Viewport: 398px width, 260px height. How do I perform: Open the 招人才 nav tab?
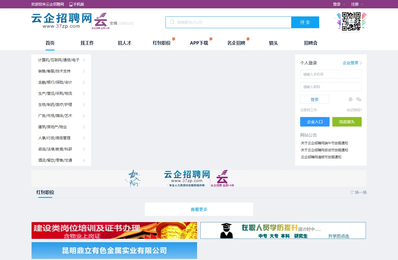(124, 43)
